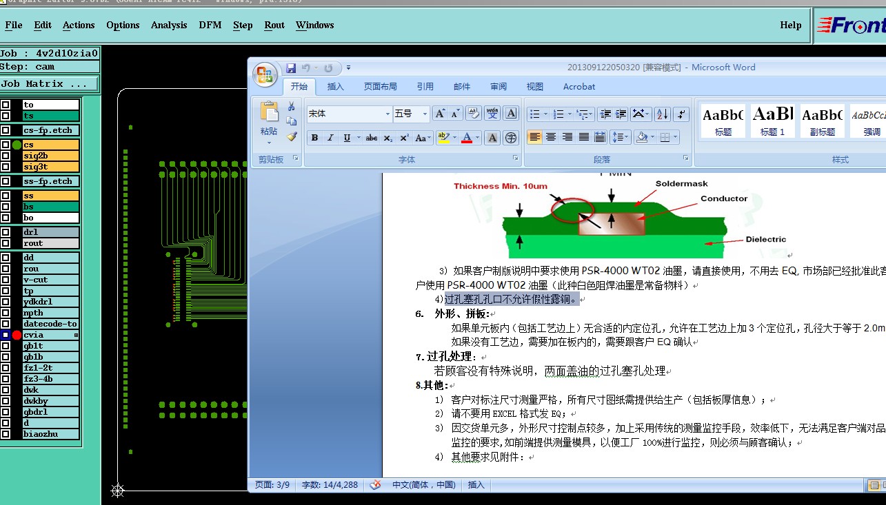
Task: Click the character border icon
Action: 511,114
